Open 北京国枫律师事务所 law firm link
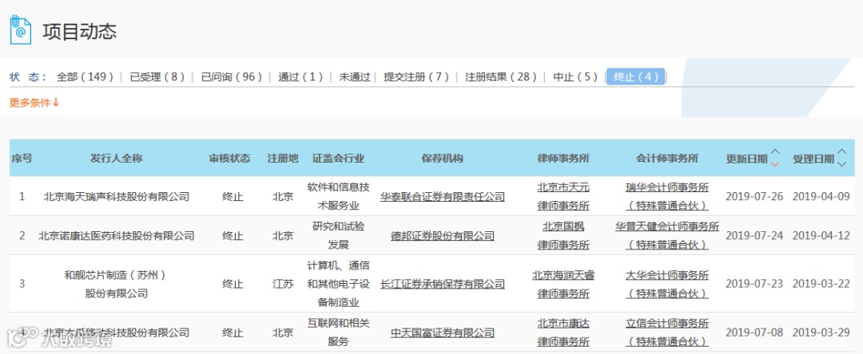 563,236
